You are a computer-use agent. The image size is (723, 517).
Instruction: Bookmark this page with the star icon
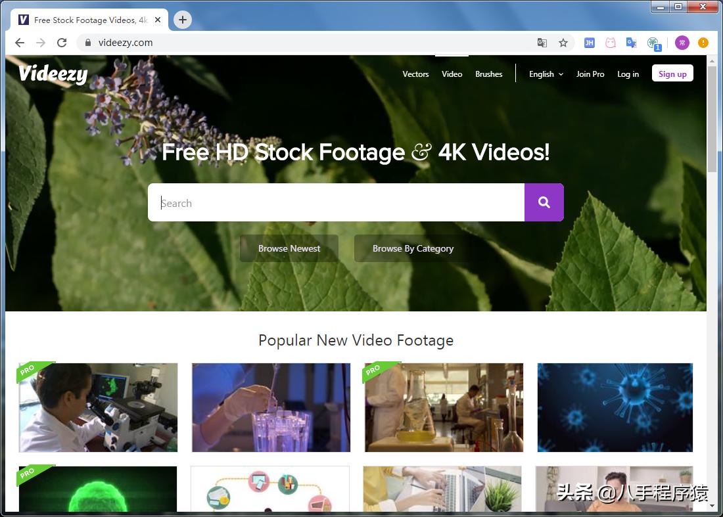pos(563,43)
